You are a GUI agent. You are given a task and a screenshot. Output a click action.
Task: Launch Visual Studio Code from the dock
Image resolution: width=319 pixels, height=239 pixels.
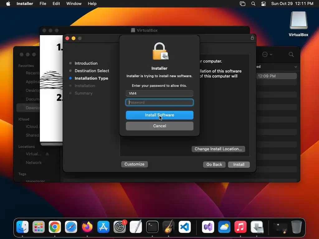pos(185,227)
